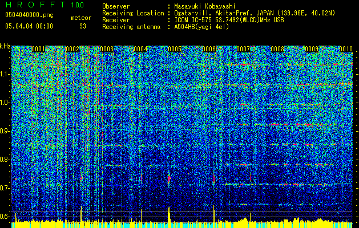The image size is (359, 228).
Task: Click the 0.6 frequency axis label
Action: click(5, 217)
